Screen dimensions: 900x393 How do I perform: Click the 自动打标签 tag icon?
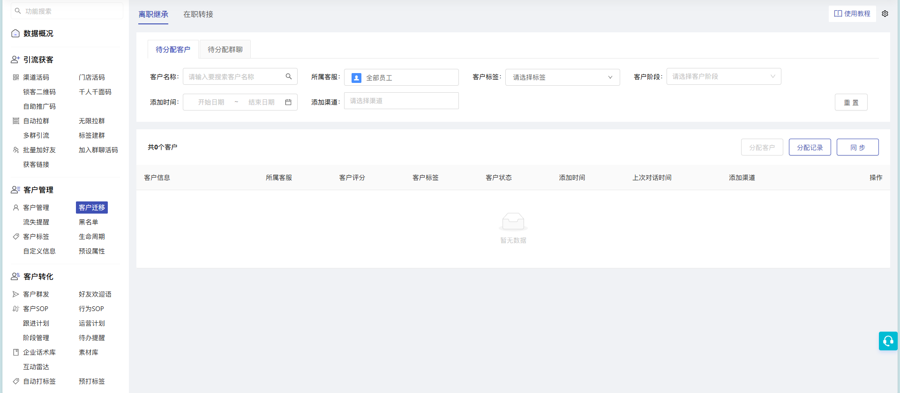coord(16,381)
